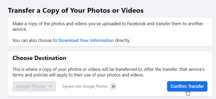216x99 pixels.
Task: Click the paragraph about service's terms and policies
Action: [x=109, y=72]
